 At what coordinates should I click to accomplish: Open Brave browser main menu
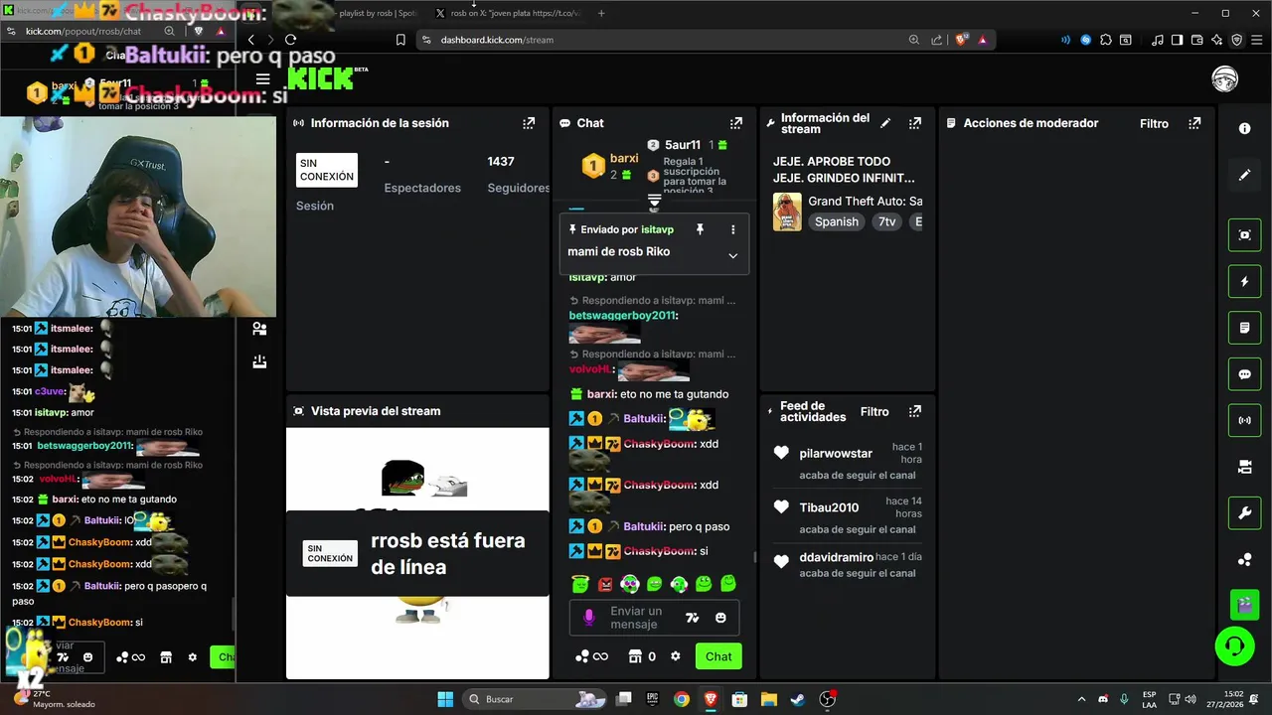tap(1257, 40)
